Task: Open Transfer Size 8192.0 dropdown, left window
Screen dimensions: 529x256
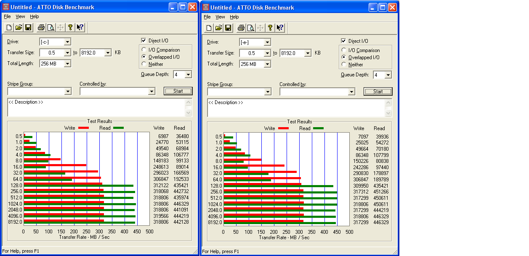Action: [108, 53]
